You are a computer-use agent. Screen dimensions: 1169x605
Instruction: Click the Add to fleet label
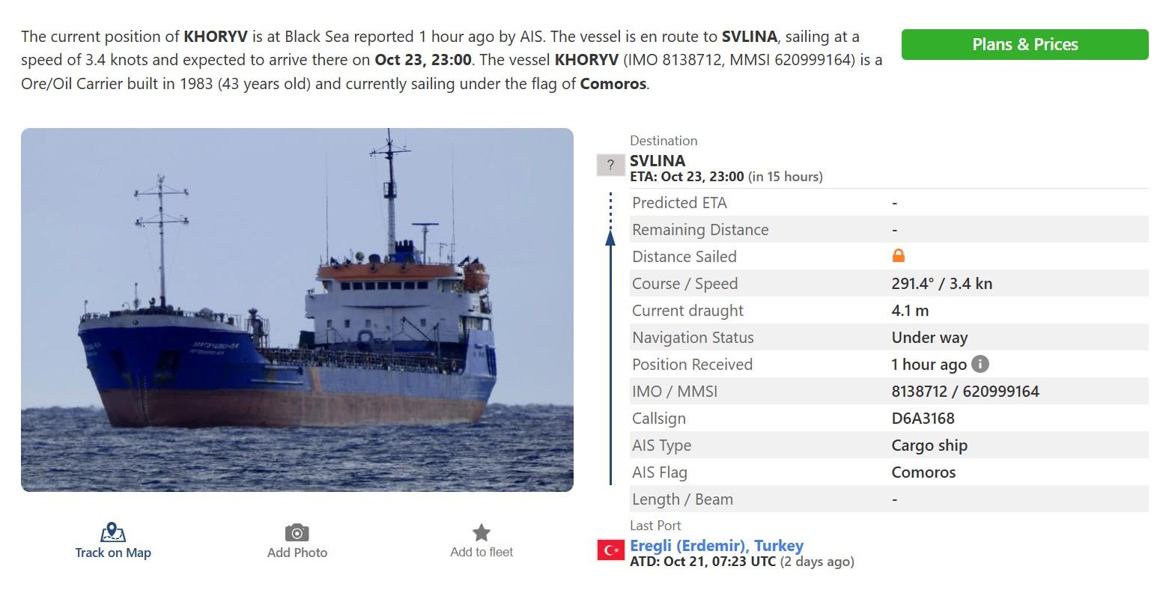[482, 553]
